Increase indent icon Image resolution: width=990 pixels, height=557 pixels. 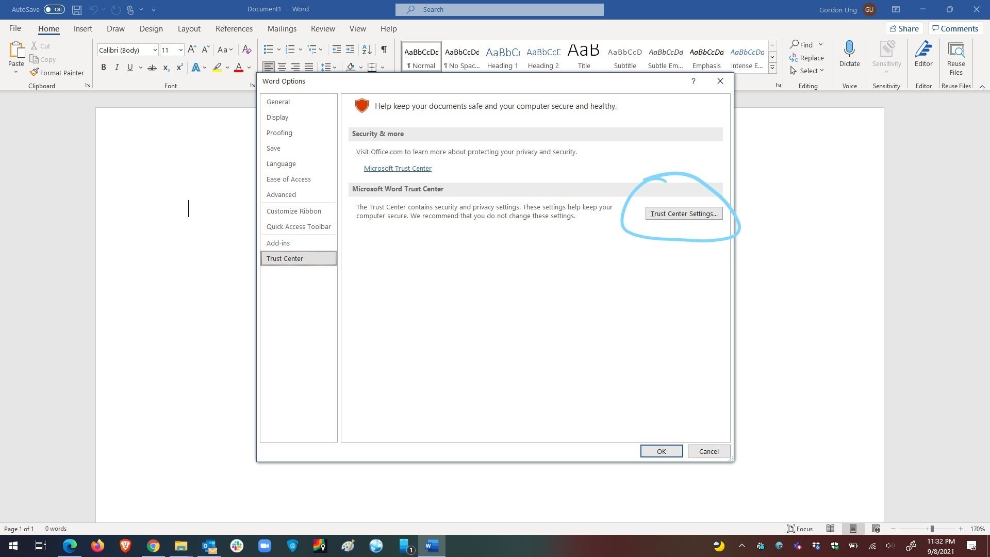coord(350,50)
